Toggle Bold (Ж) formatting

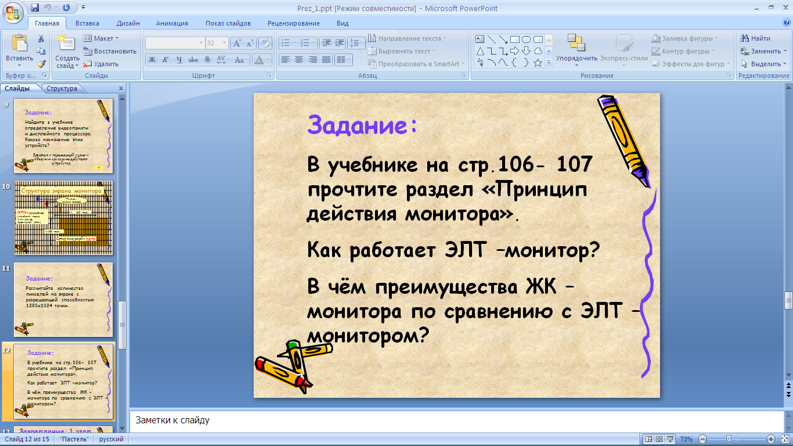[152, 60]
